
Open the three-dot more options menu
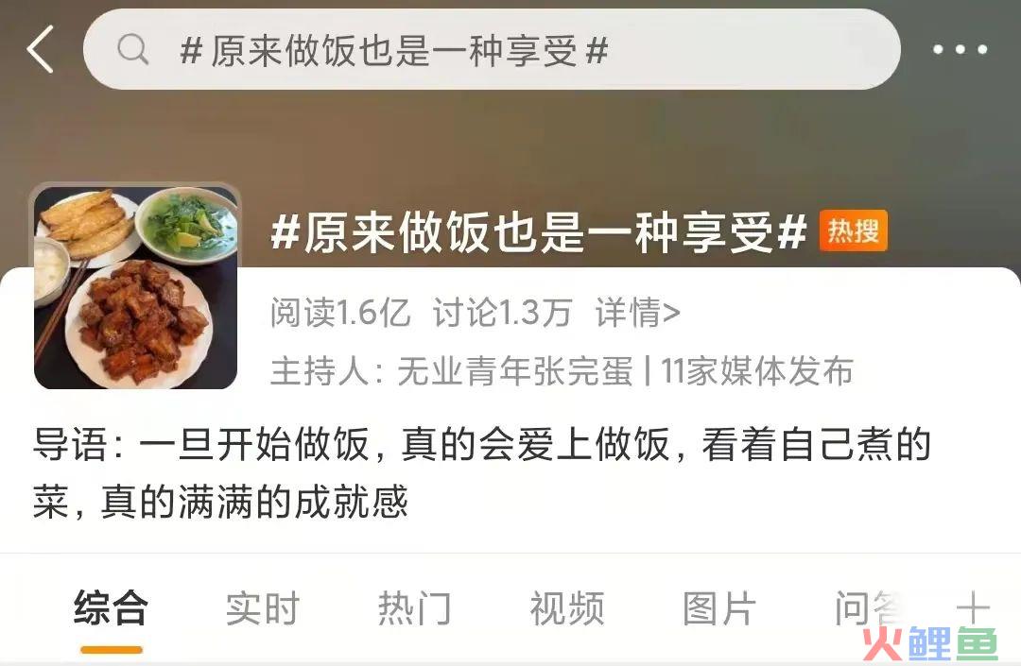point(960,49)
